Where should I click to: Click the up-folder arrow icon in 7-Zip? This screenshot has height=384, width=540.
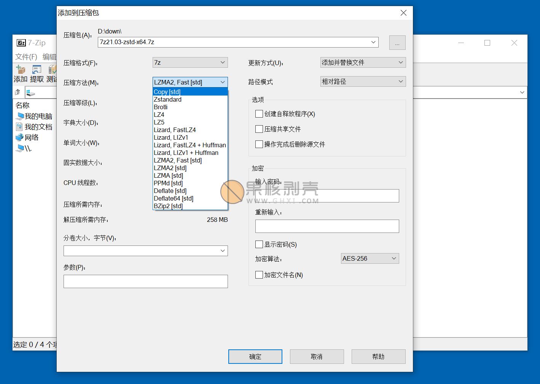pos(18,92)
